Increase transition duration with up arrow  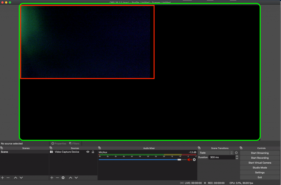point(237,156)
